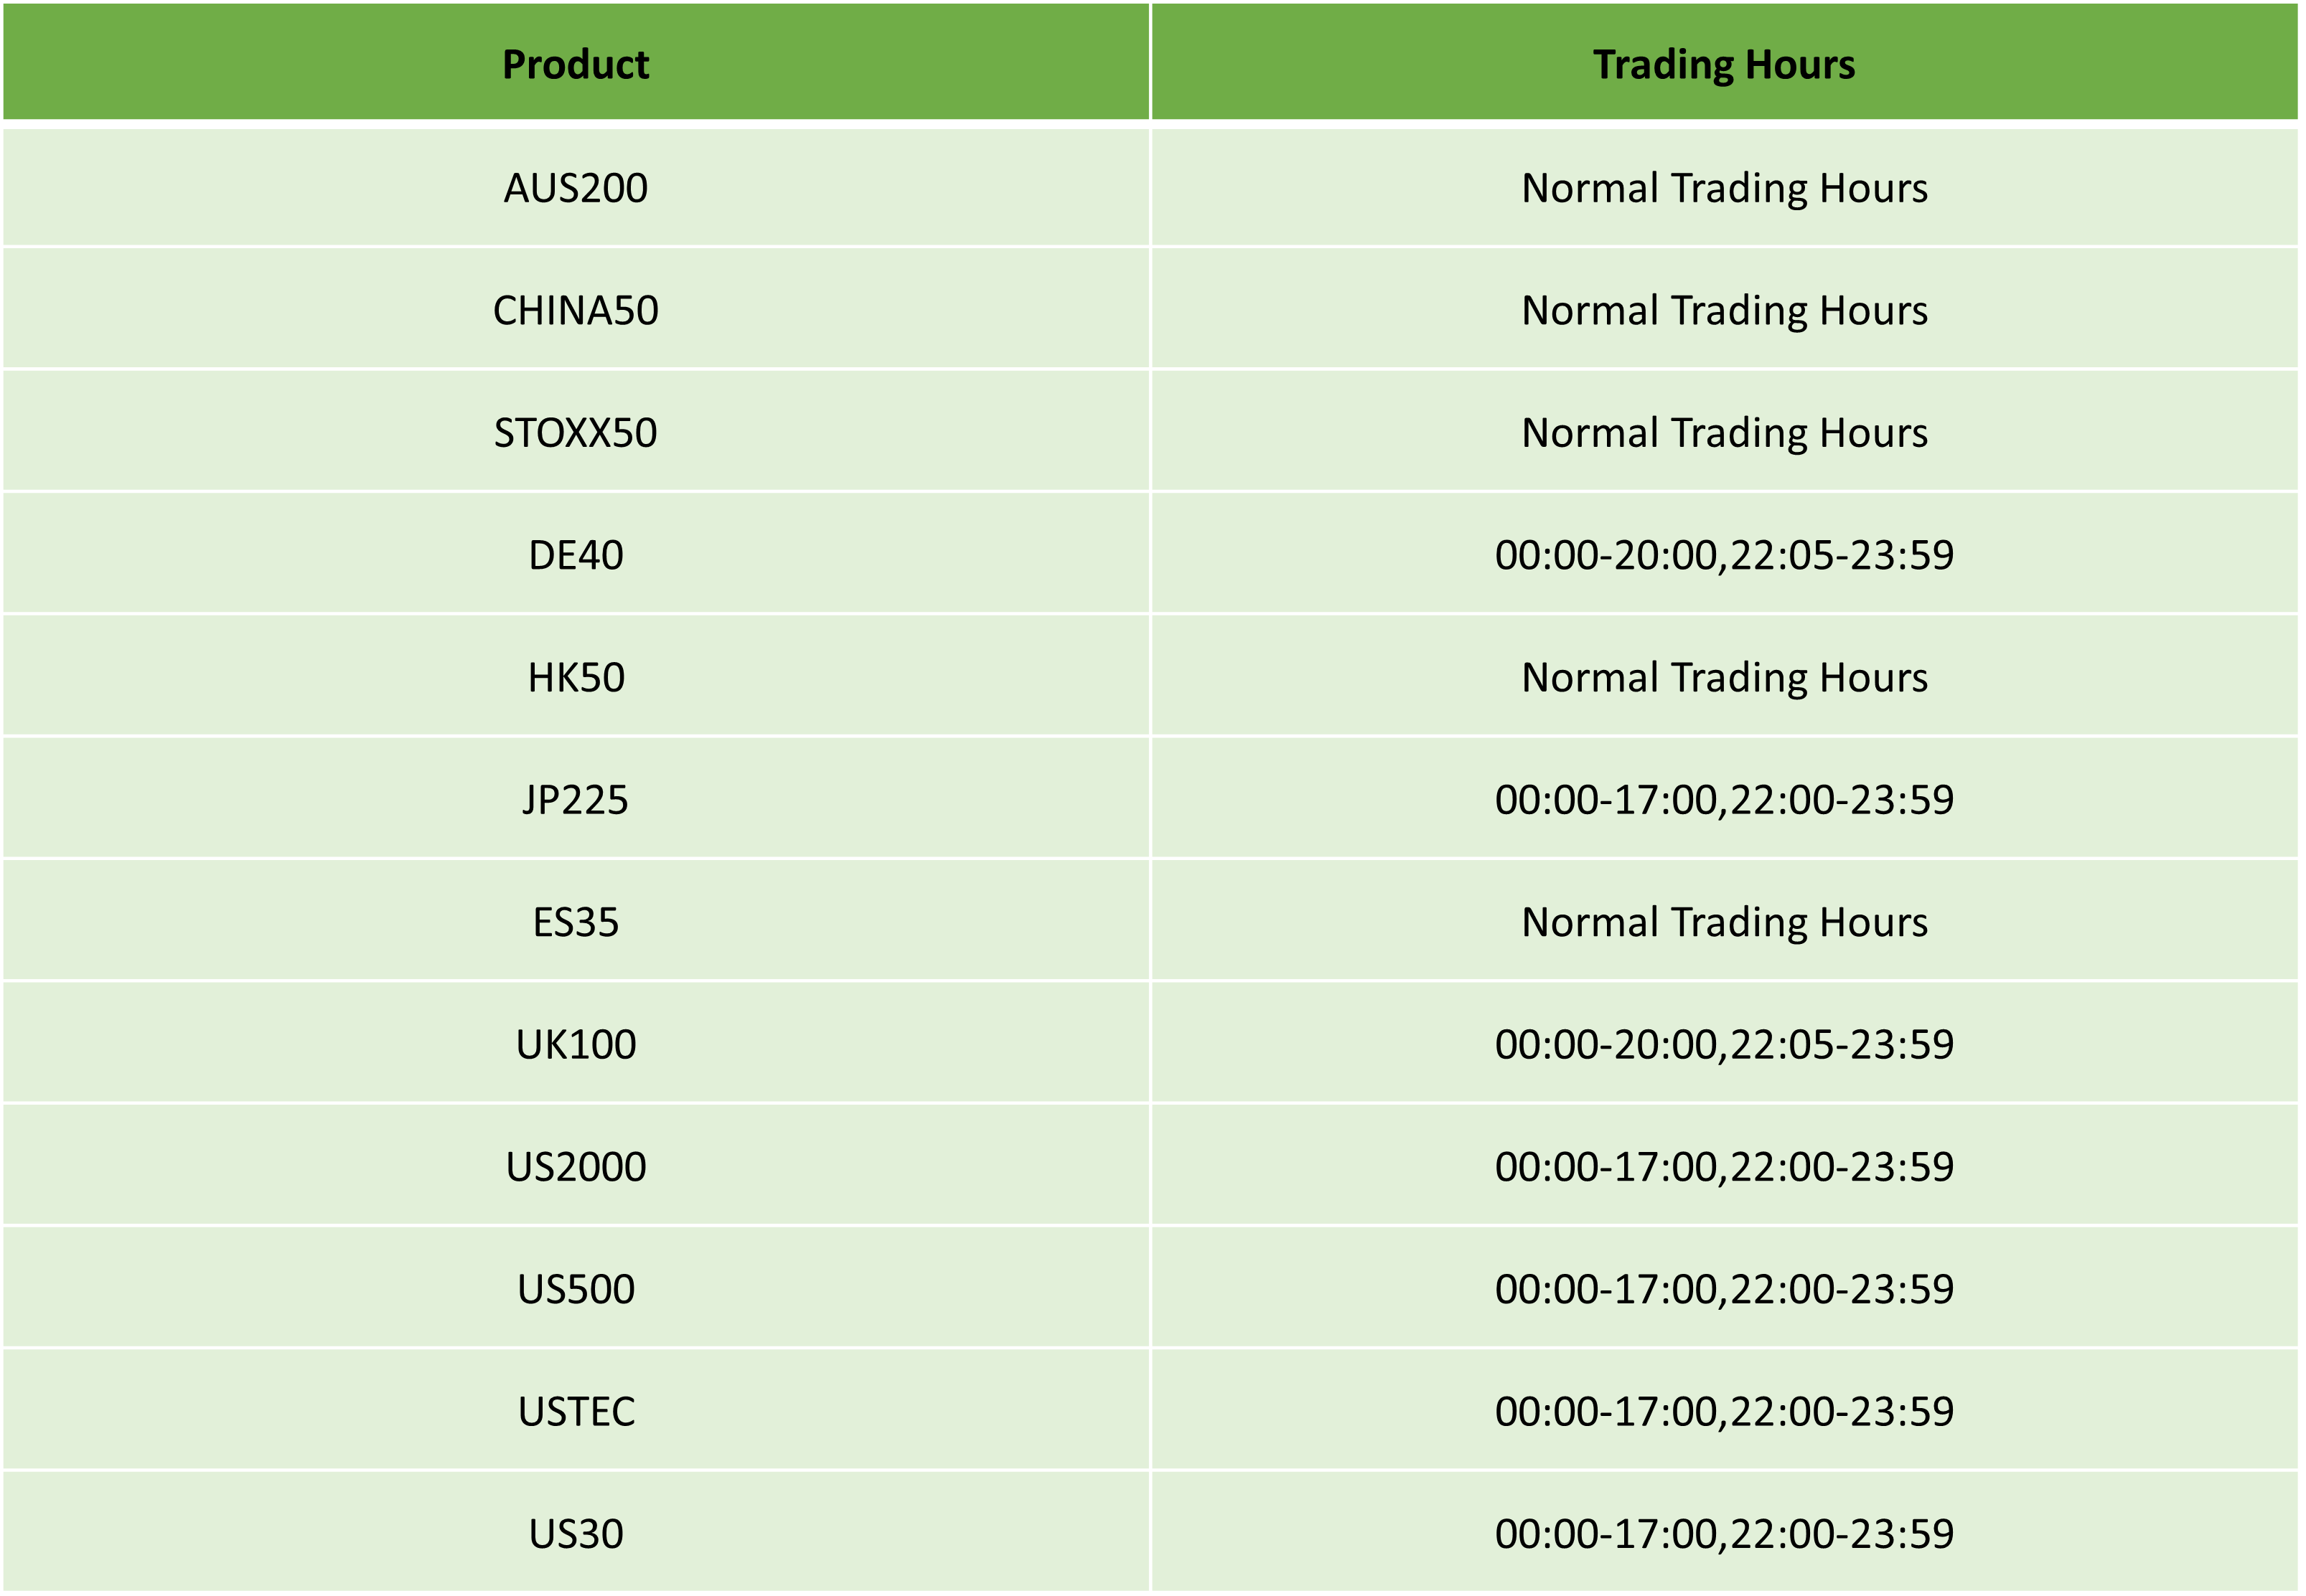Select the US2000 product cell
2306x1596 pixels.
[576, 1166]
